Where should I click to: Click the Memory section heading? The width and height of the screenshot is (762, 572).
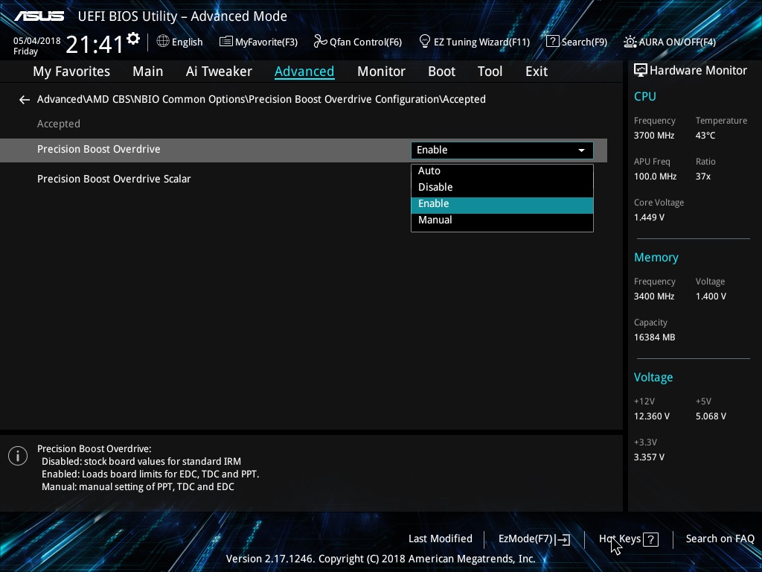[x=656, y=257]
